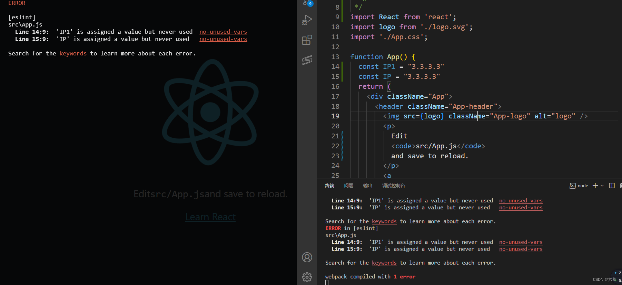Click './App.css' import path on line 11
This screenshot has width=622, height=285.
click(x=402, y=37)
